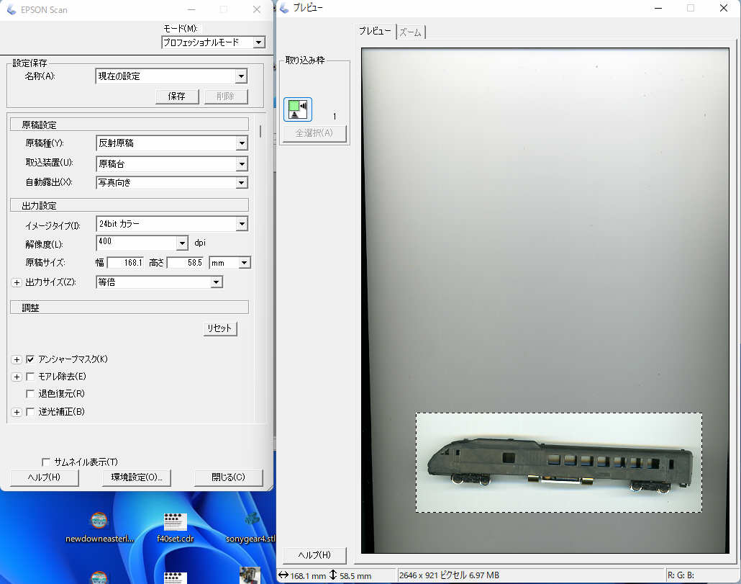Click the 168.1 mm status bar value
The width and height of the screenshot is (741, 584).
(x=308, y=576)
